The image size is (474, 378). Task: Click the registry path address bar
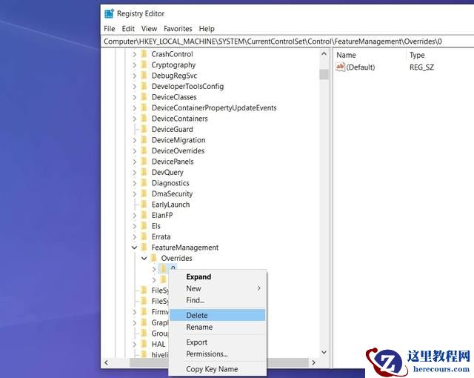(x=287, y=42)
